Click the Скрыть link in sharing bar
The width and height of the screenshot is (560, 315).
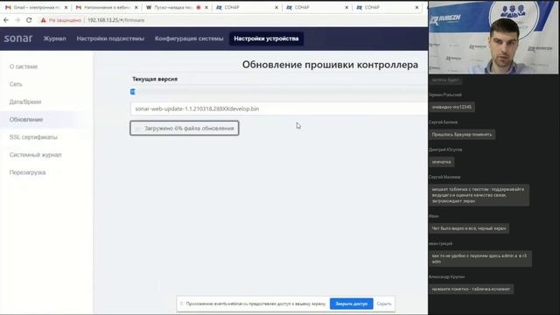coord(384,304)
